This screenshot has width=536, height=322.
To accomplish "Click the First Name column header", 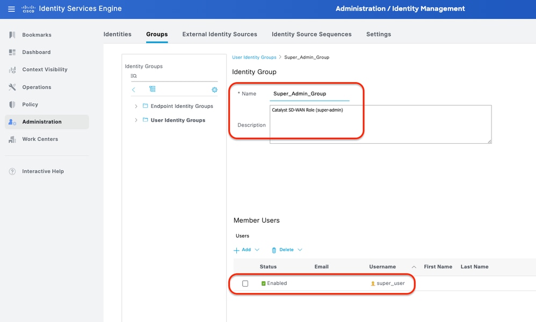I will (x=438, y=267).
